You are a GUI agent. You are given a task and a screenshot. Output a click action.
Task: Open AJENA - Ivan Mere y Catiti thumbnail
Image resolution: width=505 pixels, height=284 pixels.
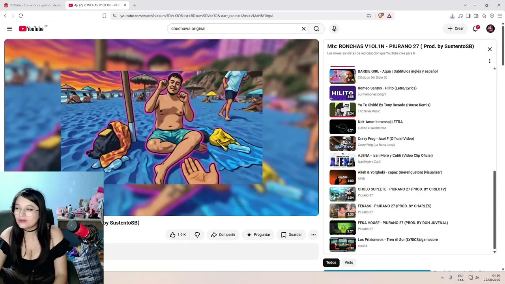coord(342,160)
